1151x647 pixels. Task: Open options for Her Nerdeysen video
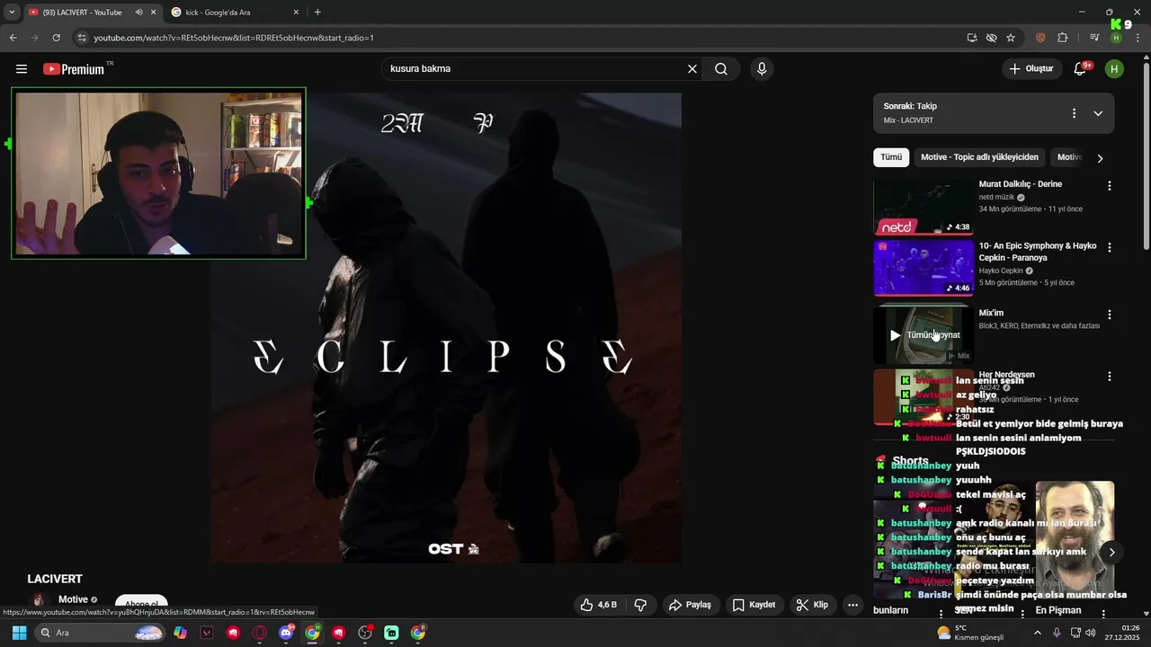coord(1110,377)
